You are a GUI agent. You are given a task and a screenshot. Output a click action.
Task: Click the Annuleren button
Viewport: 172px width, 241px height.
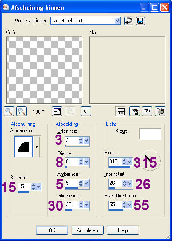(x=87, y=230)
